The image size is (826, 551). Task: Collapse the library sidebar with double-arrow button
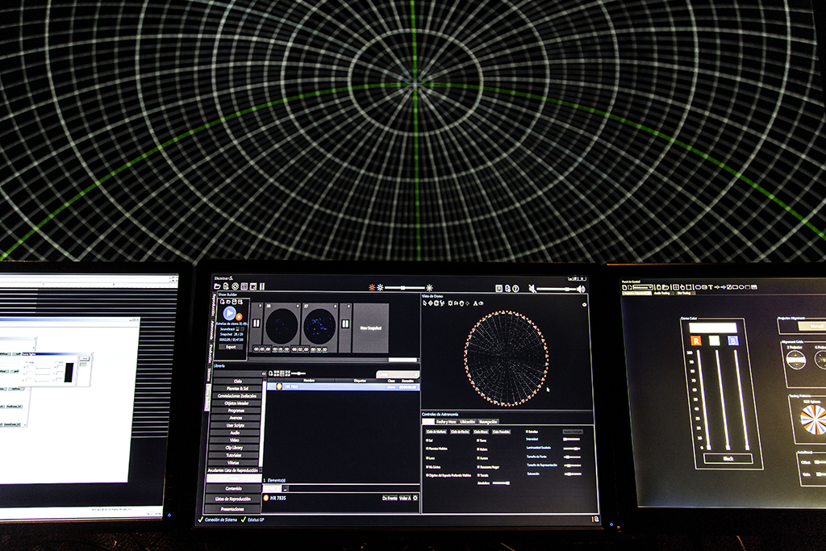pyautogui.click(x=262, y=374)
